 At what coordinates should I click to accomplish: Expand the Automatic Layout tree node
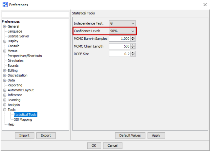[x=5, y=90]
